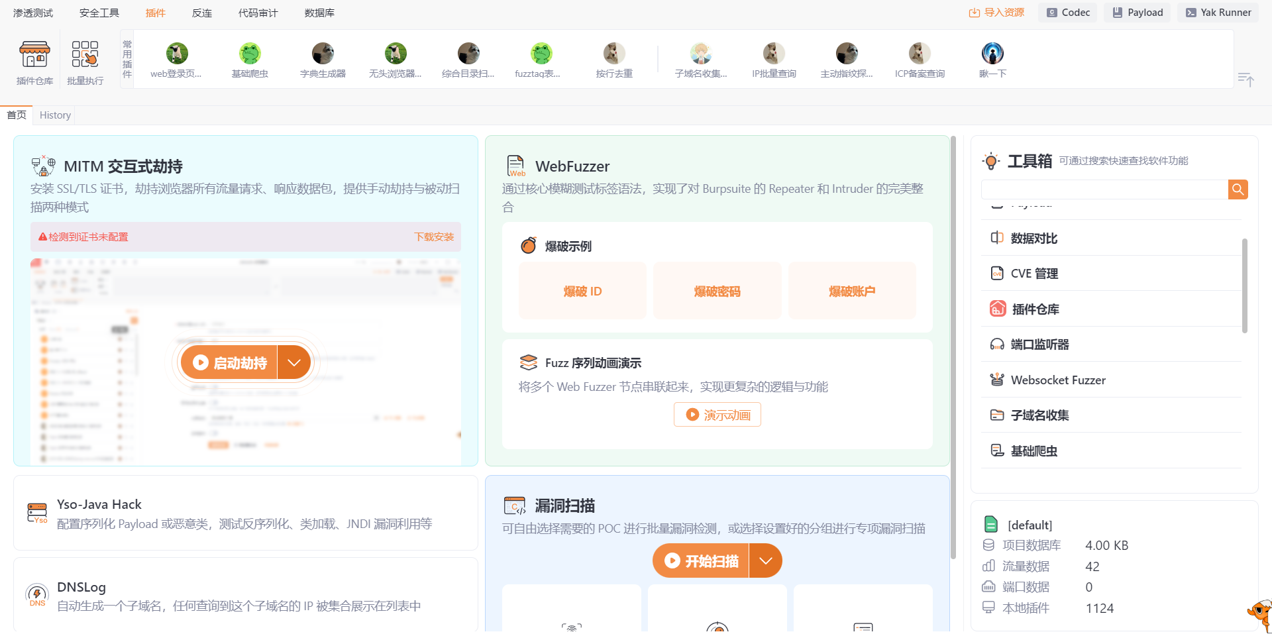This screenshot has height=640, width=1272.
Task: Play the 演示动画 Fuzz demo
Action: coord(717,414)
